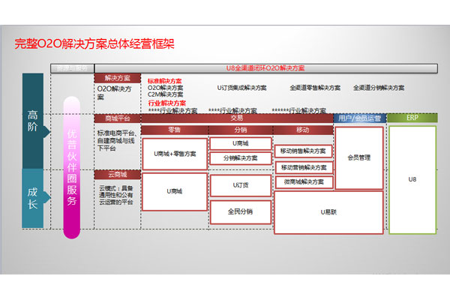Click the green-bordered U8 box

pyautogui.click(x=412, y=180)
